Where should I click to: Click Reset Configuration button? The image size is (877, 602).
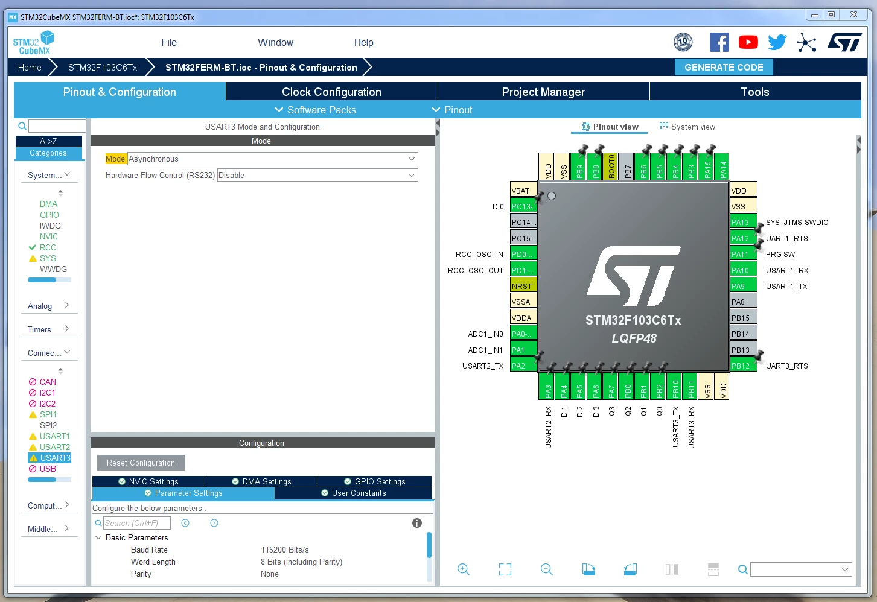tap(141, 463)
